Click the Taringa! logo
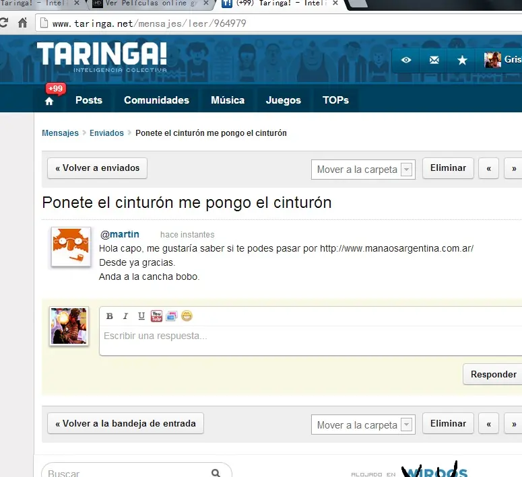The height and width of the screenshot is (477, 522). point(102,57)
